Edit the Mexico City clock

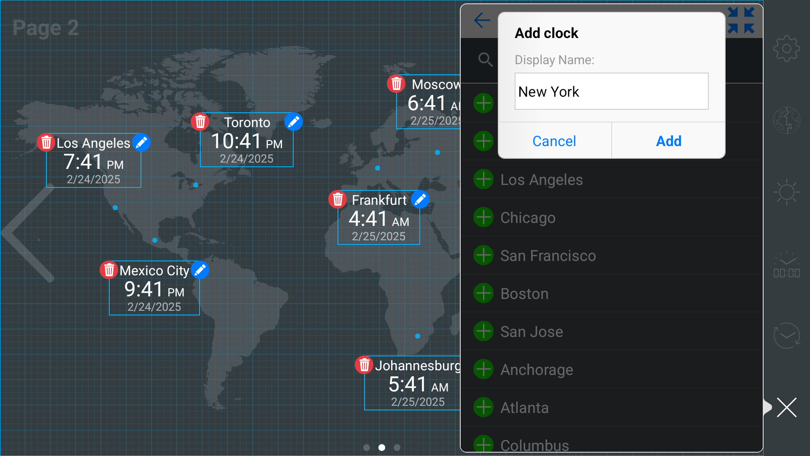point(200,270)
